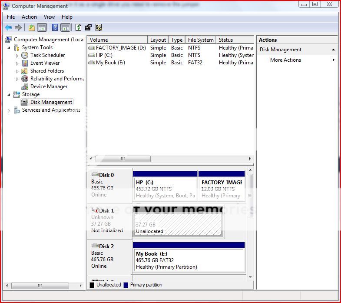
Task: Open the Action menu
Action: [29, 17]
